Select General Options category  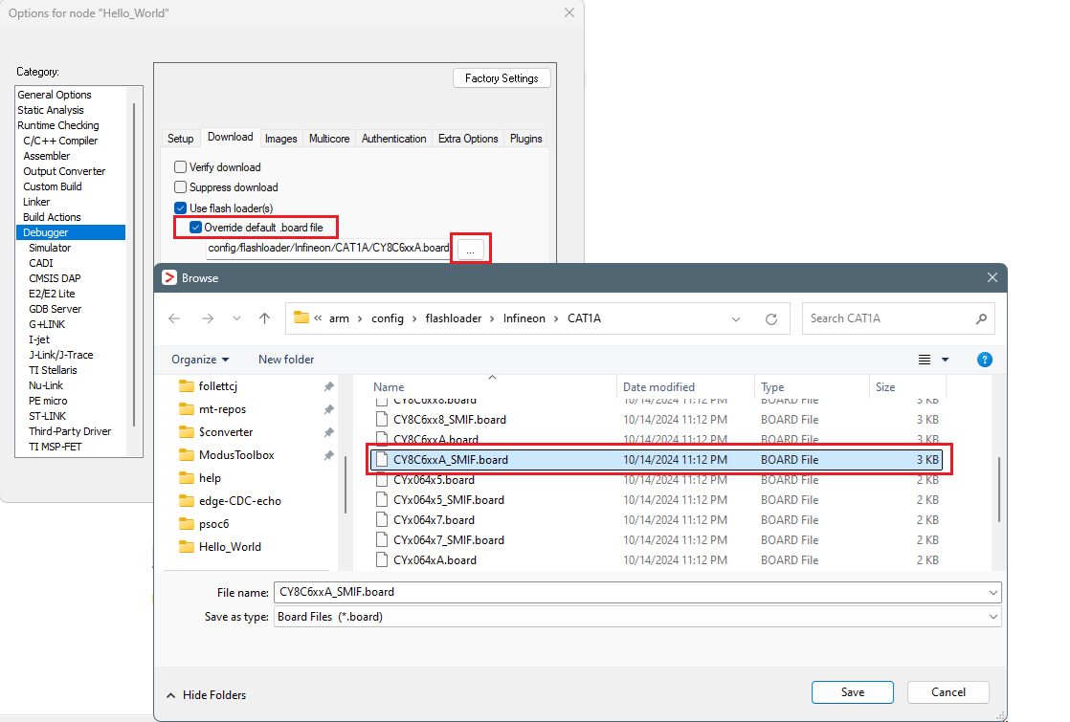click(x=55, y=95)
